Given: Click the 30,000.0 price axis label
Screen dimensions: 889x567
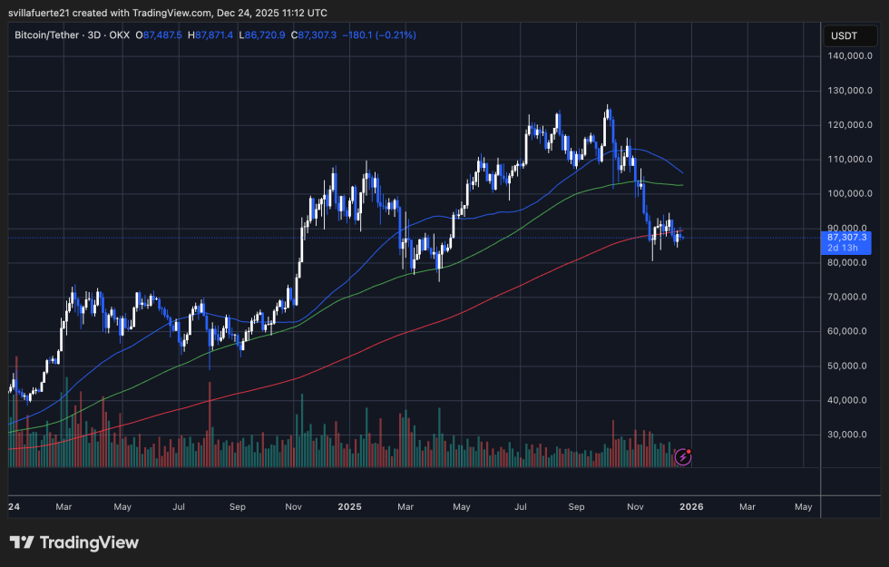Looking at the screenshot, I should click(x=848, y=435).
